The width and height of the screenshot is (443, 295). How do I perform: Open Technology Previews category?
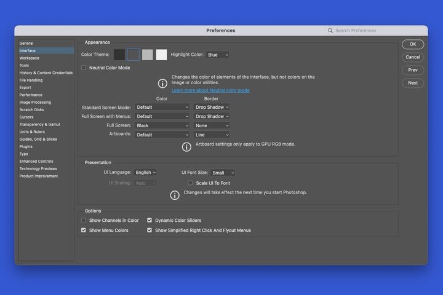click(x=46, y=168)
